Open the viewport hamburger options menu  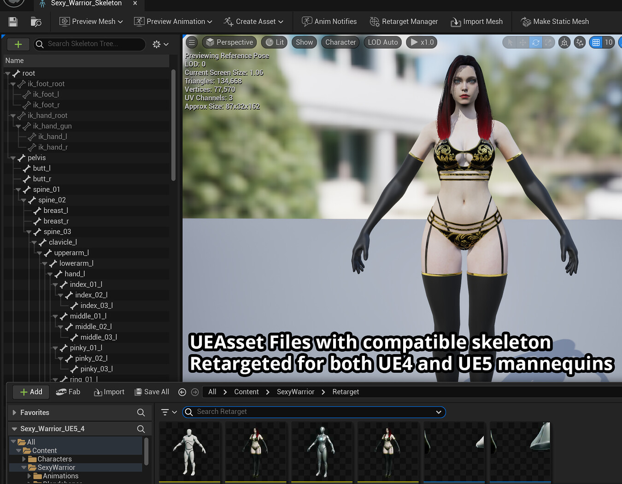pyautogui.click(x=192, y=42)
